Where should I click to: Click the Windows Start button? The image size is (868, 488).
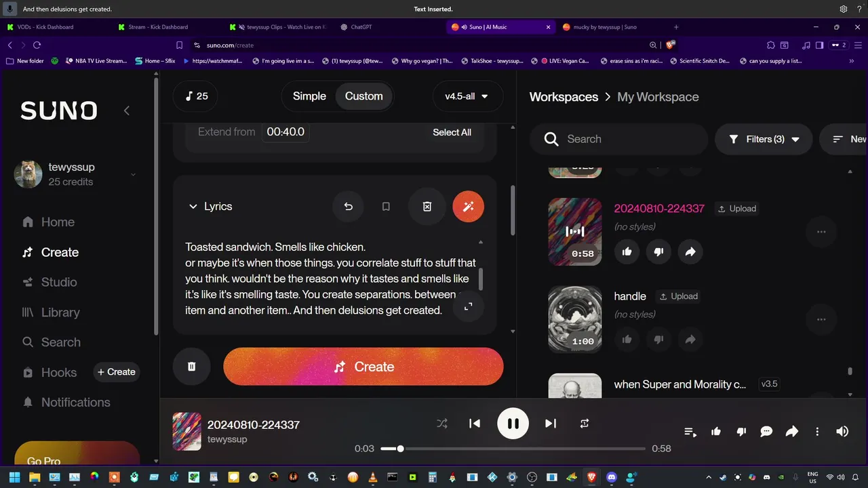click(x=14, y=477)
